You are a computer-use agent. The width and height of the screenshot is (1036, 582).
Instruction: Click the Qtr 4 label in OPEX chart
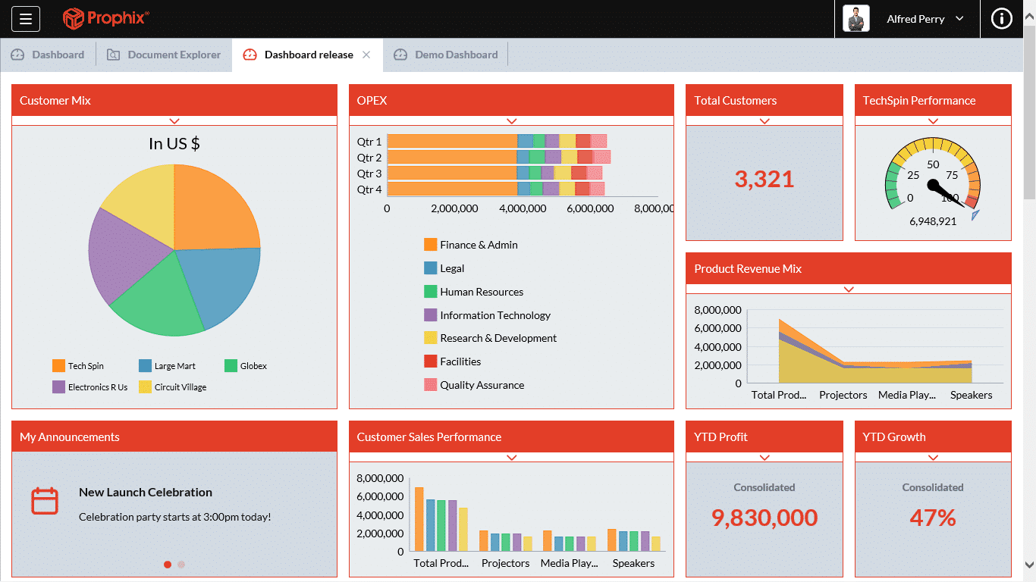[369, 189]
